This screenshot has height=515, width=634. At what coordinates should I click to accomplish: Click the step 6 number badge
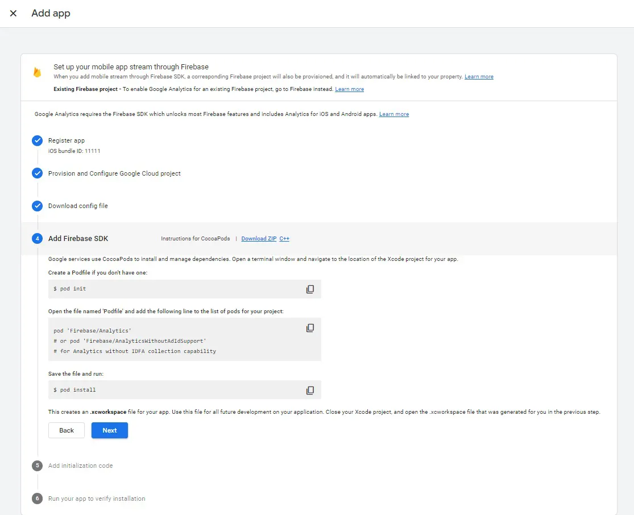click(x=37, y=499)
